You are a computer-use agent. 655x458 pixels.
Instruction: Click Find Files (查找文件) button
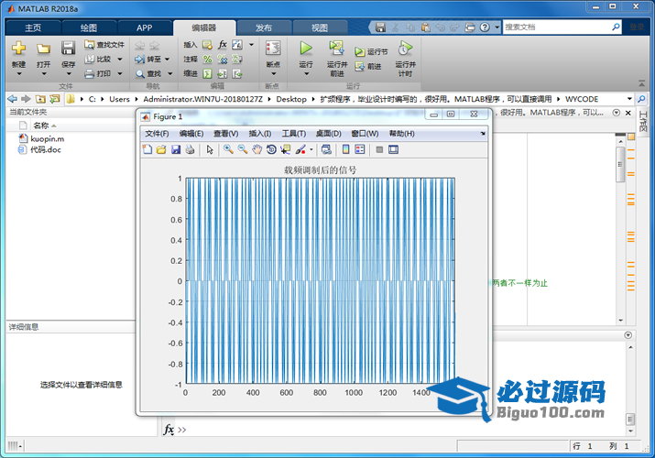(x=104, y=45)
